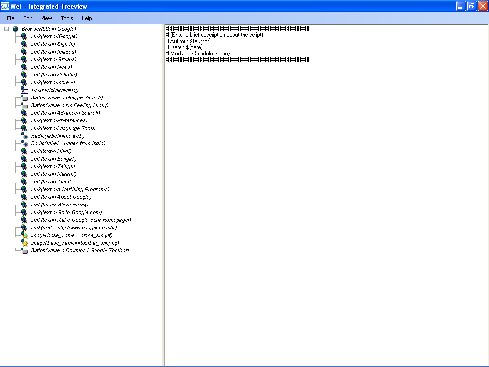Select the Radio(label=>the web) tree item
Viewport: 489px width, 367px height.
(58, 136)
